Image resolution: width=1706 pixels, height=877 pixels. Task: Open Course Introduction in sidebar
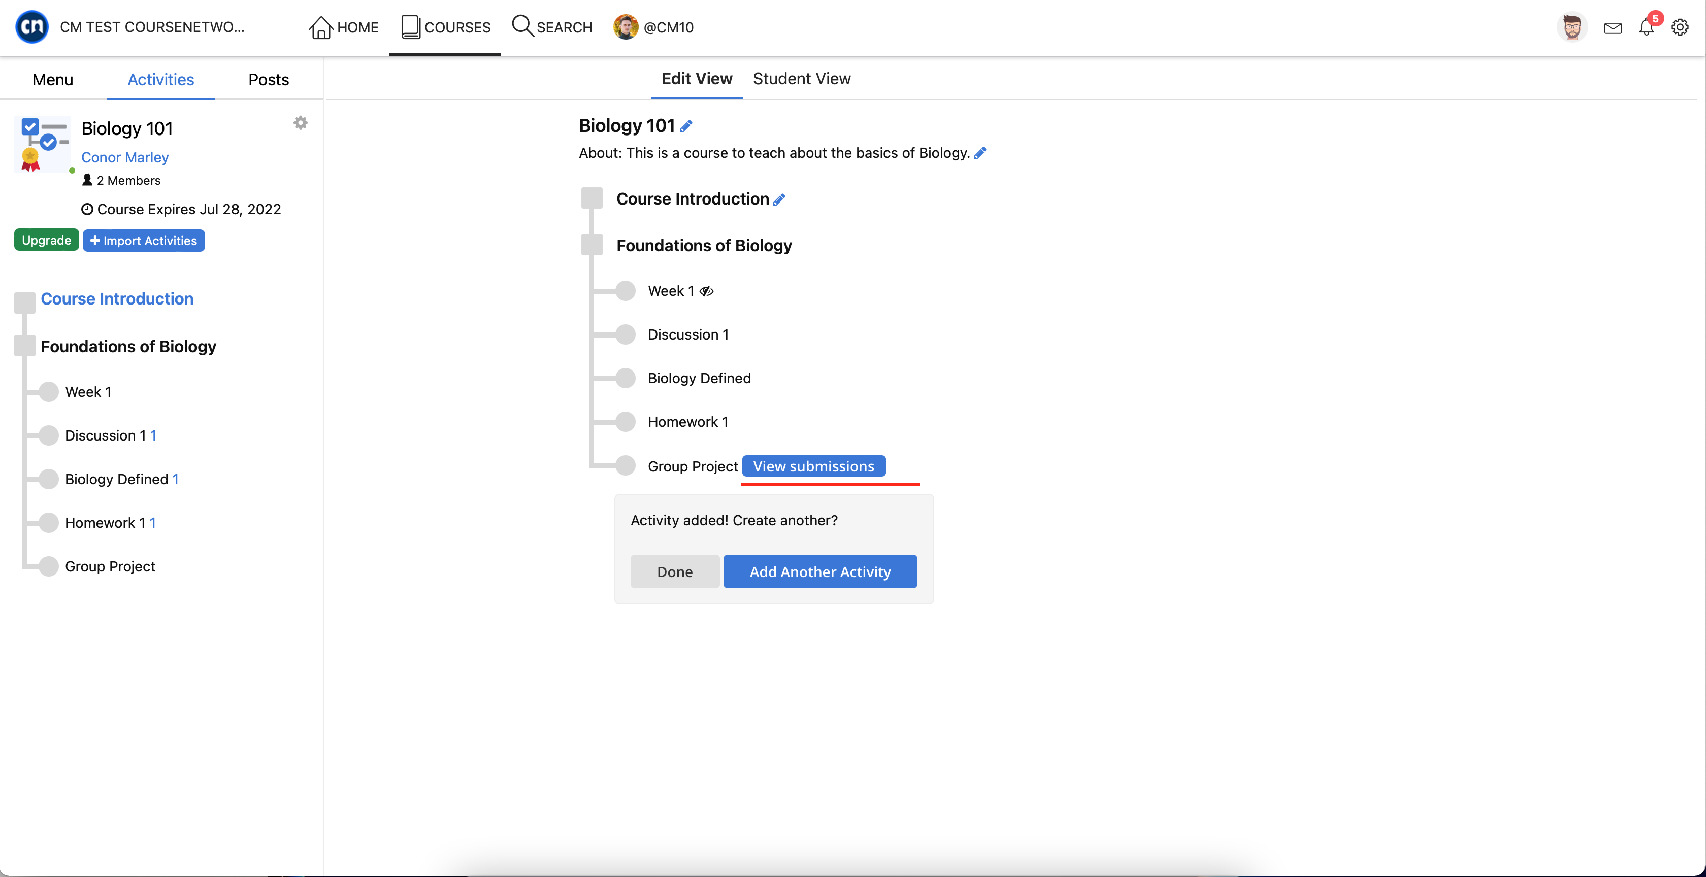117,298
